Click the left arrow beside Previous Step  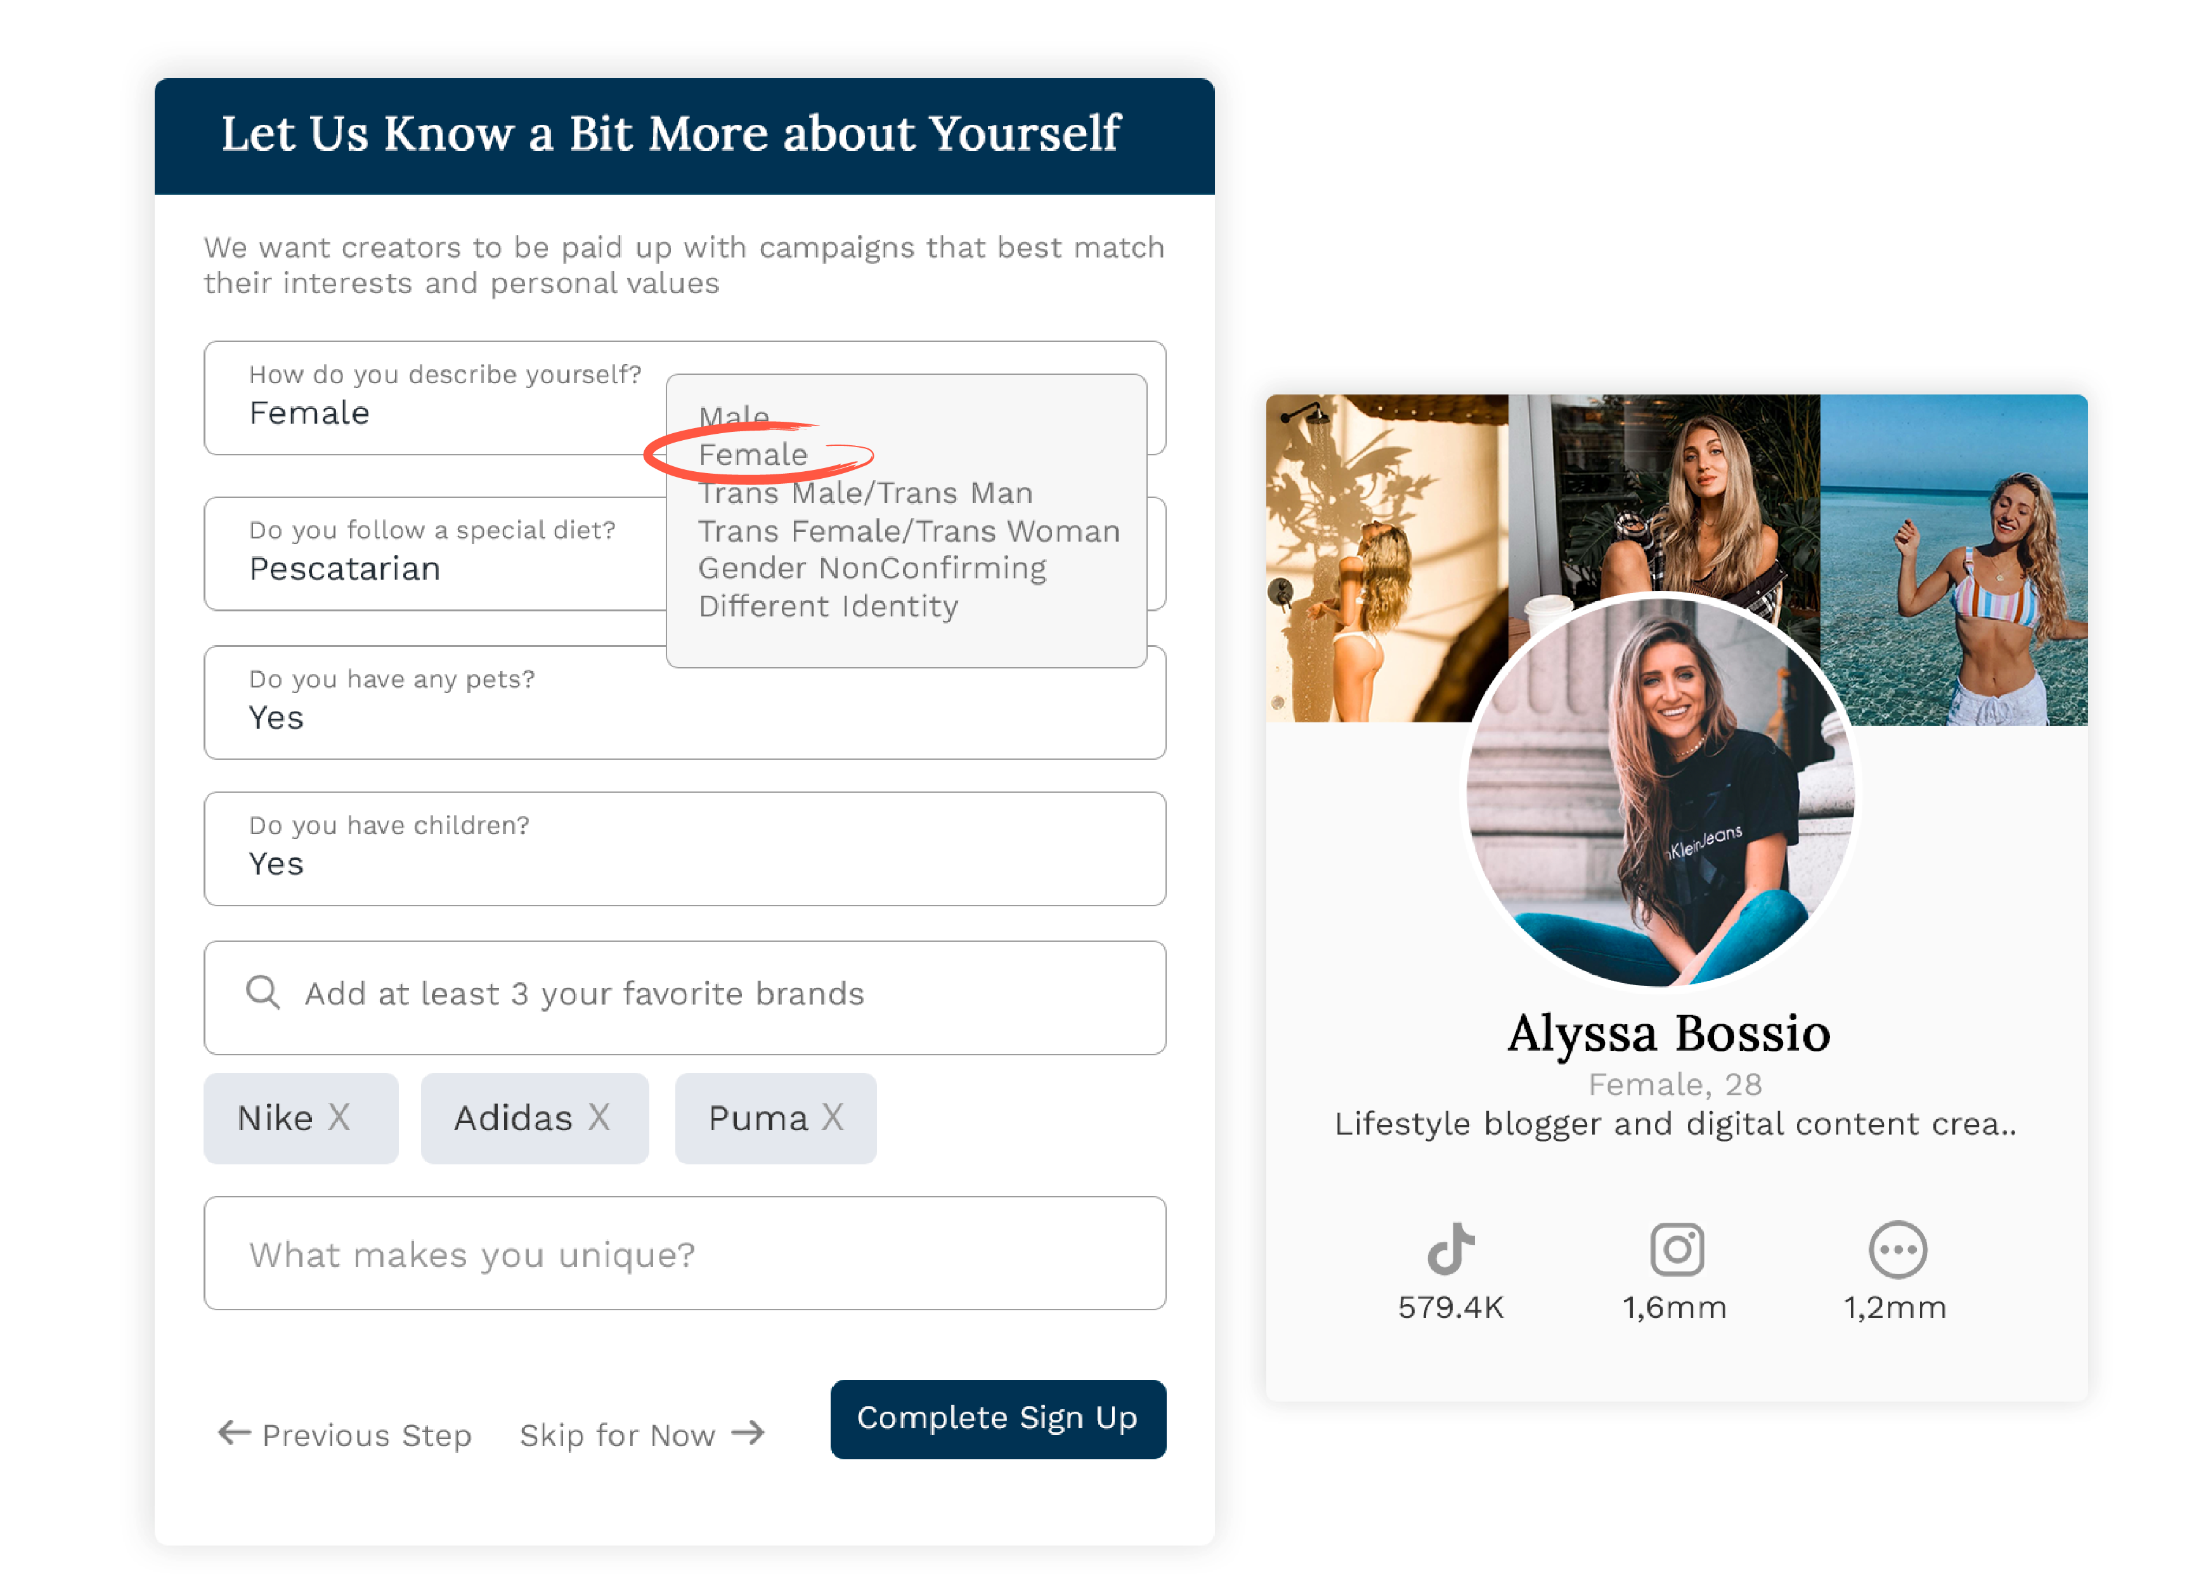pos(235,1431)
